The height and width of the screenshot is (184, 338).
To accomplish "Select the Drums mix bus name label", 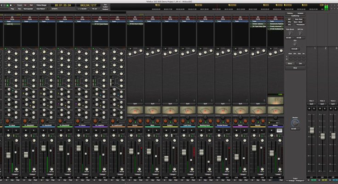I will click(x=135, y=125).
